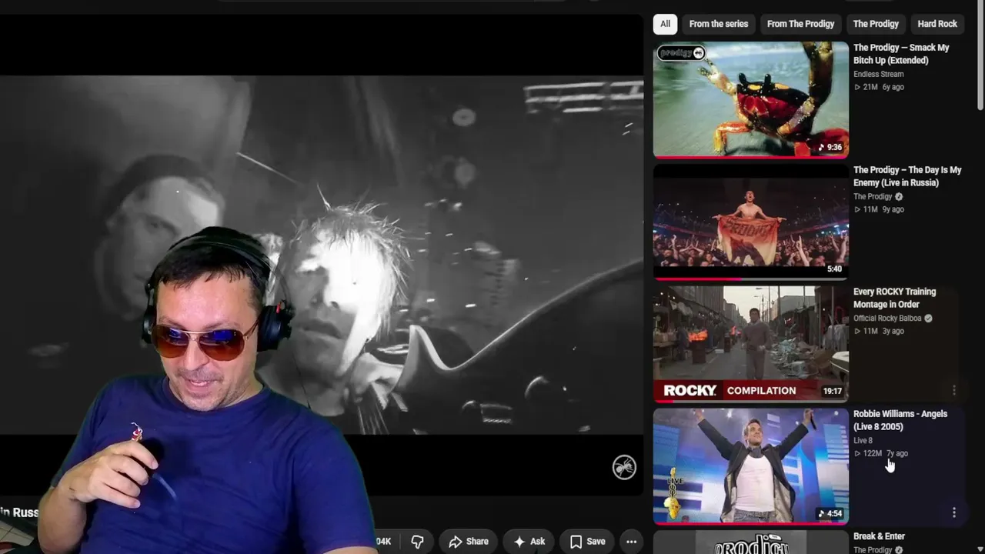Visit the Official Rocky Balboa channel
The height and width of the screenshot is (554, 985).
(887, 319)
